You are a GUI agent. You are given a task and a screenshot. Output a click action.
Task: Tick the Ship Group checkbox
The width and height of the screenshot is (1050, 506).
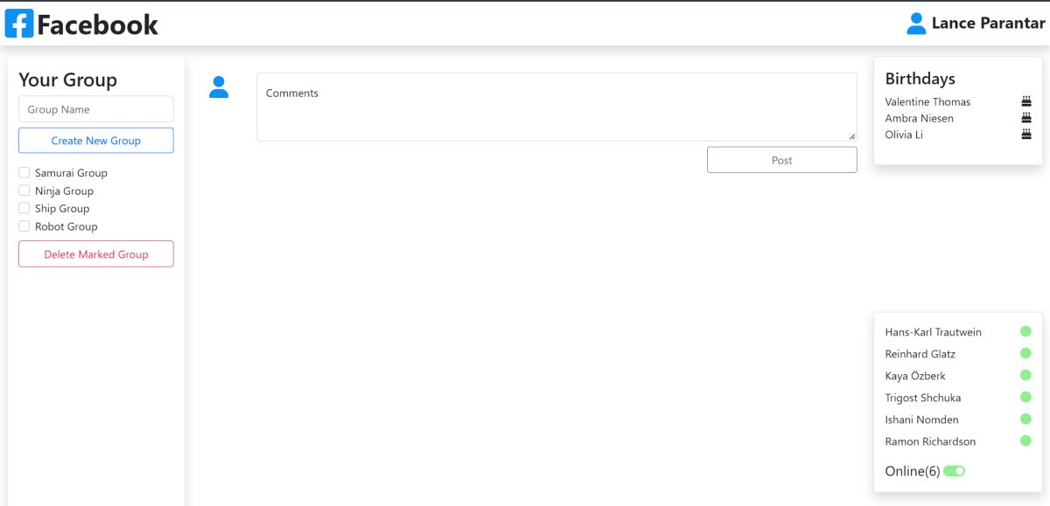24,208
